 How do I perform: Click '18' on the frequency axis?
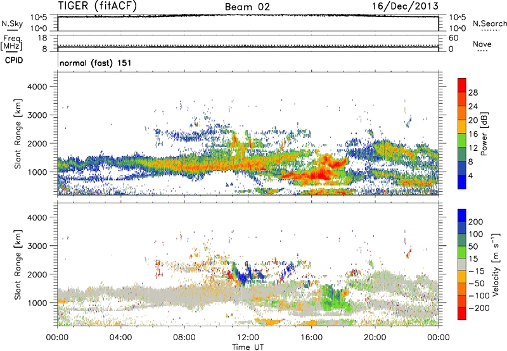tap(42, 38)
